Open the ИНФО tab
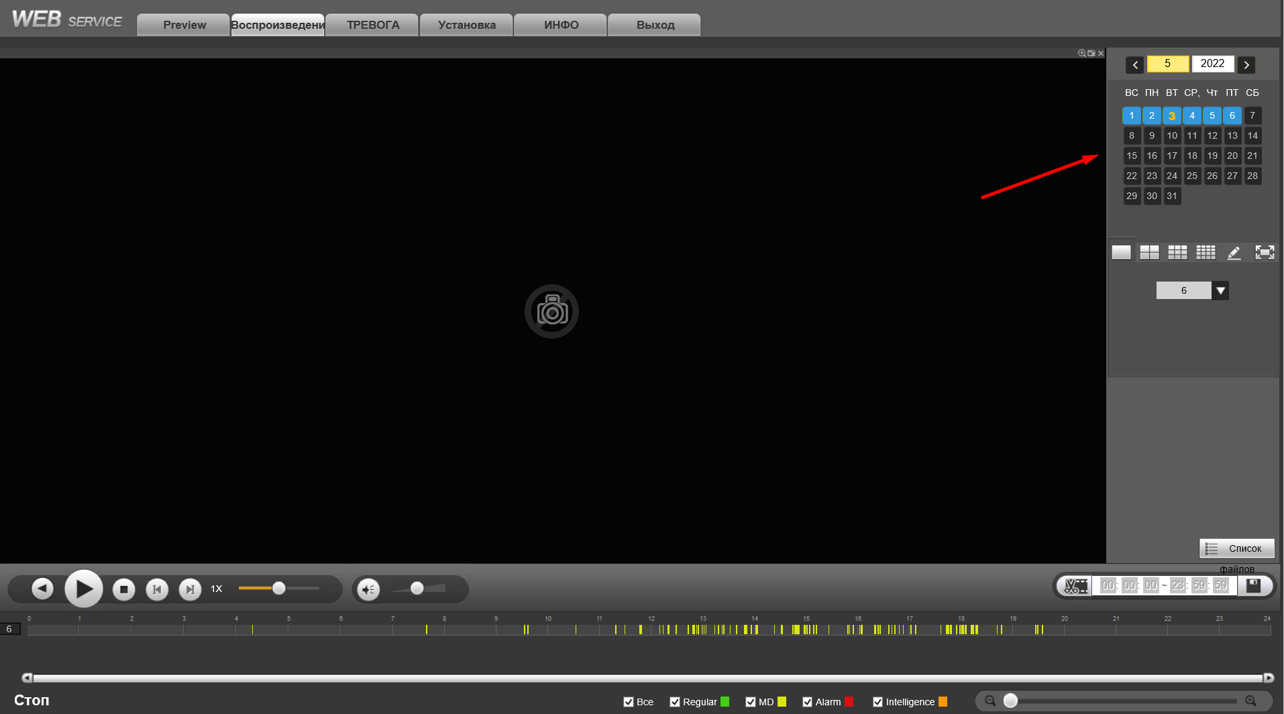1284x714 pixels. (561, 25)
